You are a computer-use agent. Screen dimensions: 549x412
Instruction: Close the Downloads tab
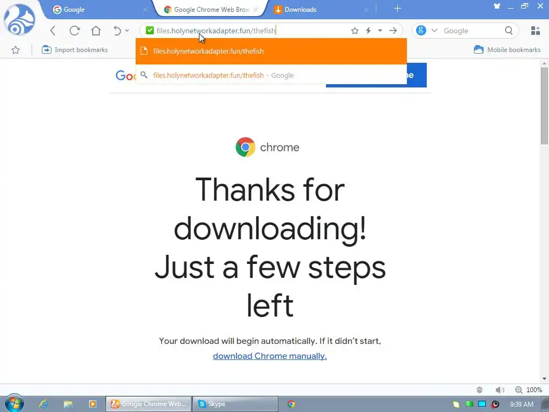coord(366,10)
